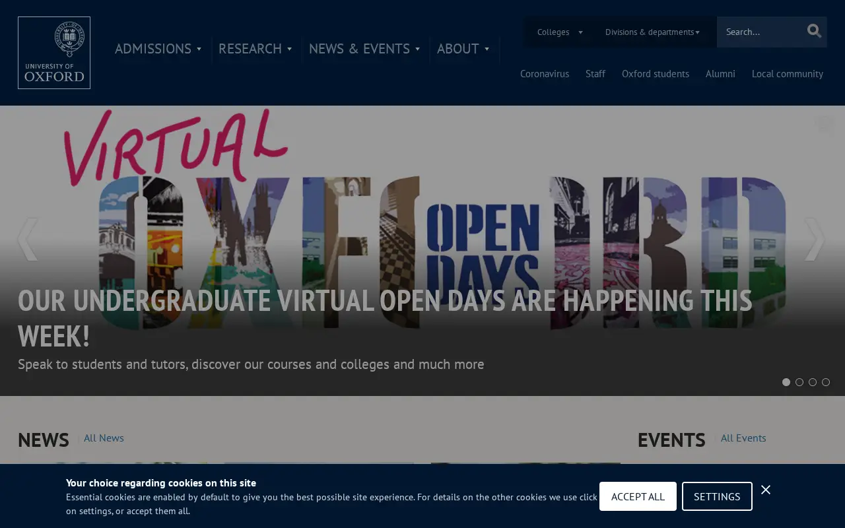Click into the Search field

tap(761, 32)
